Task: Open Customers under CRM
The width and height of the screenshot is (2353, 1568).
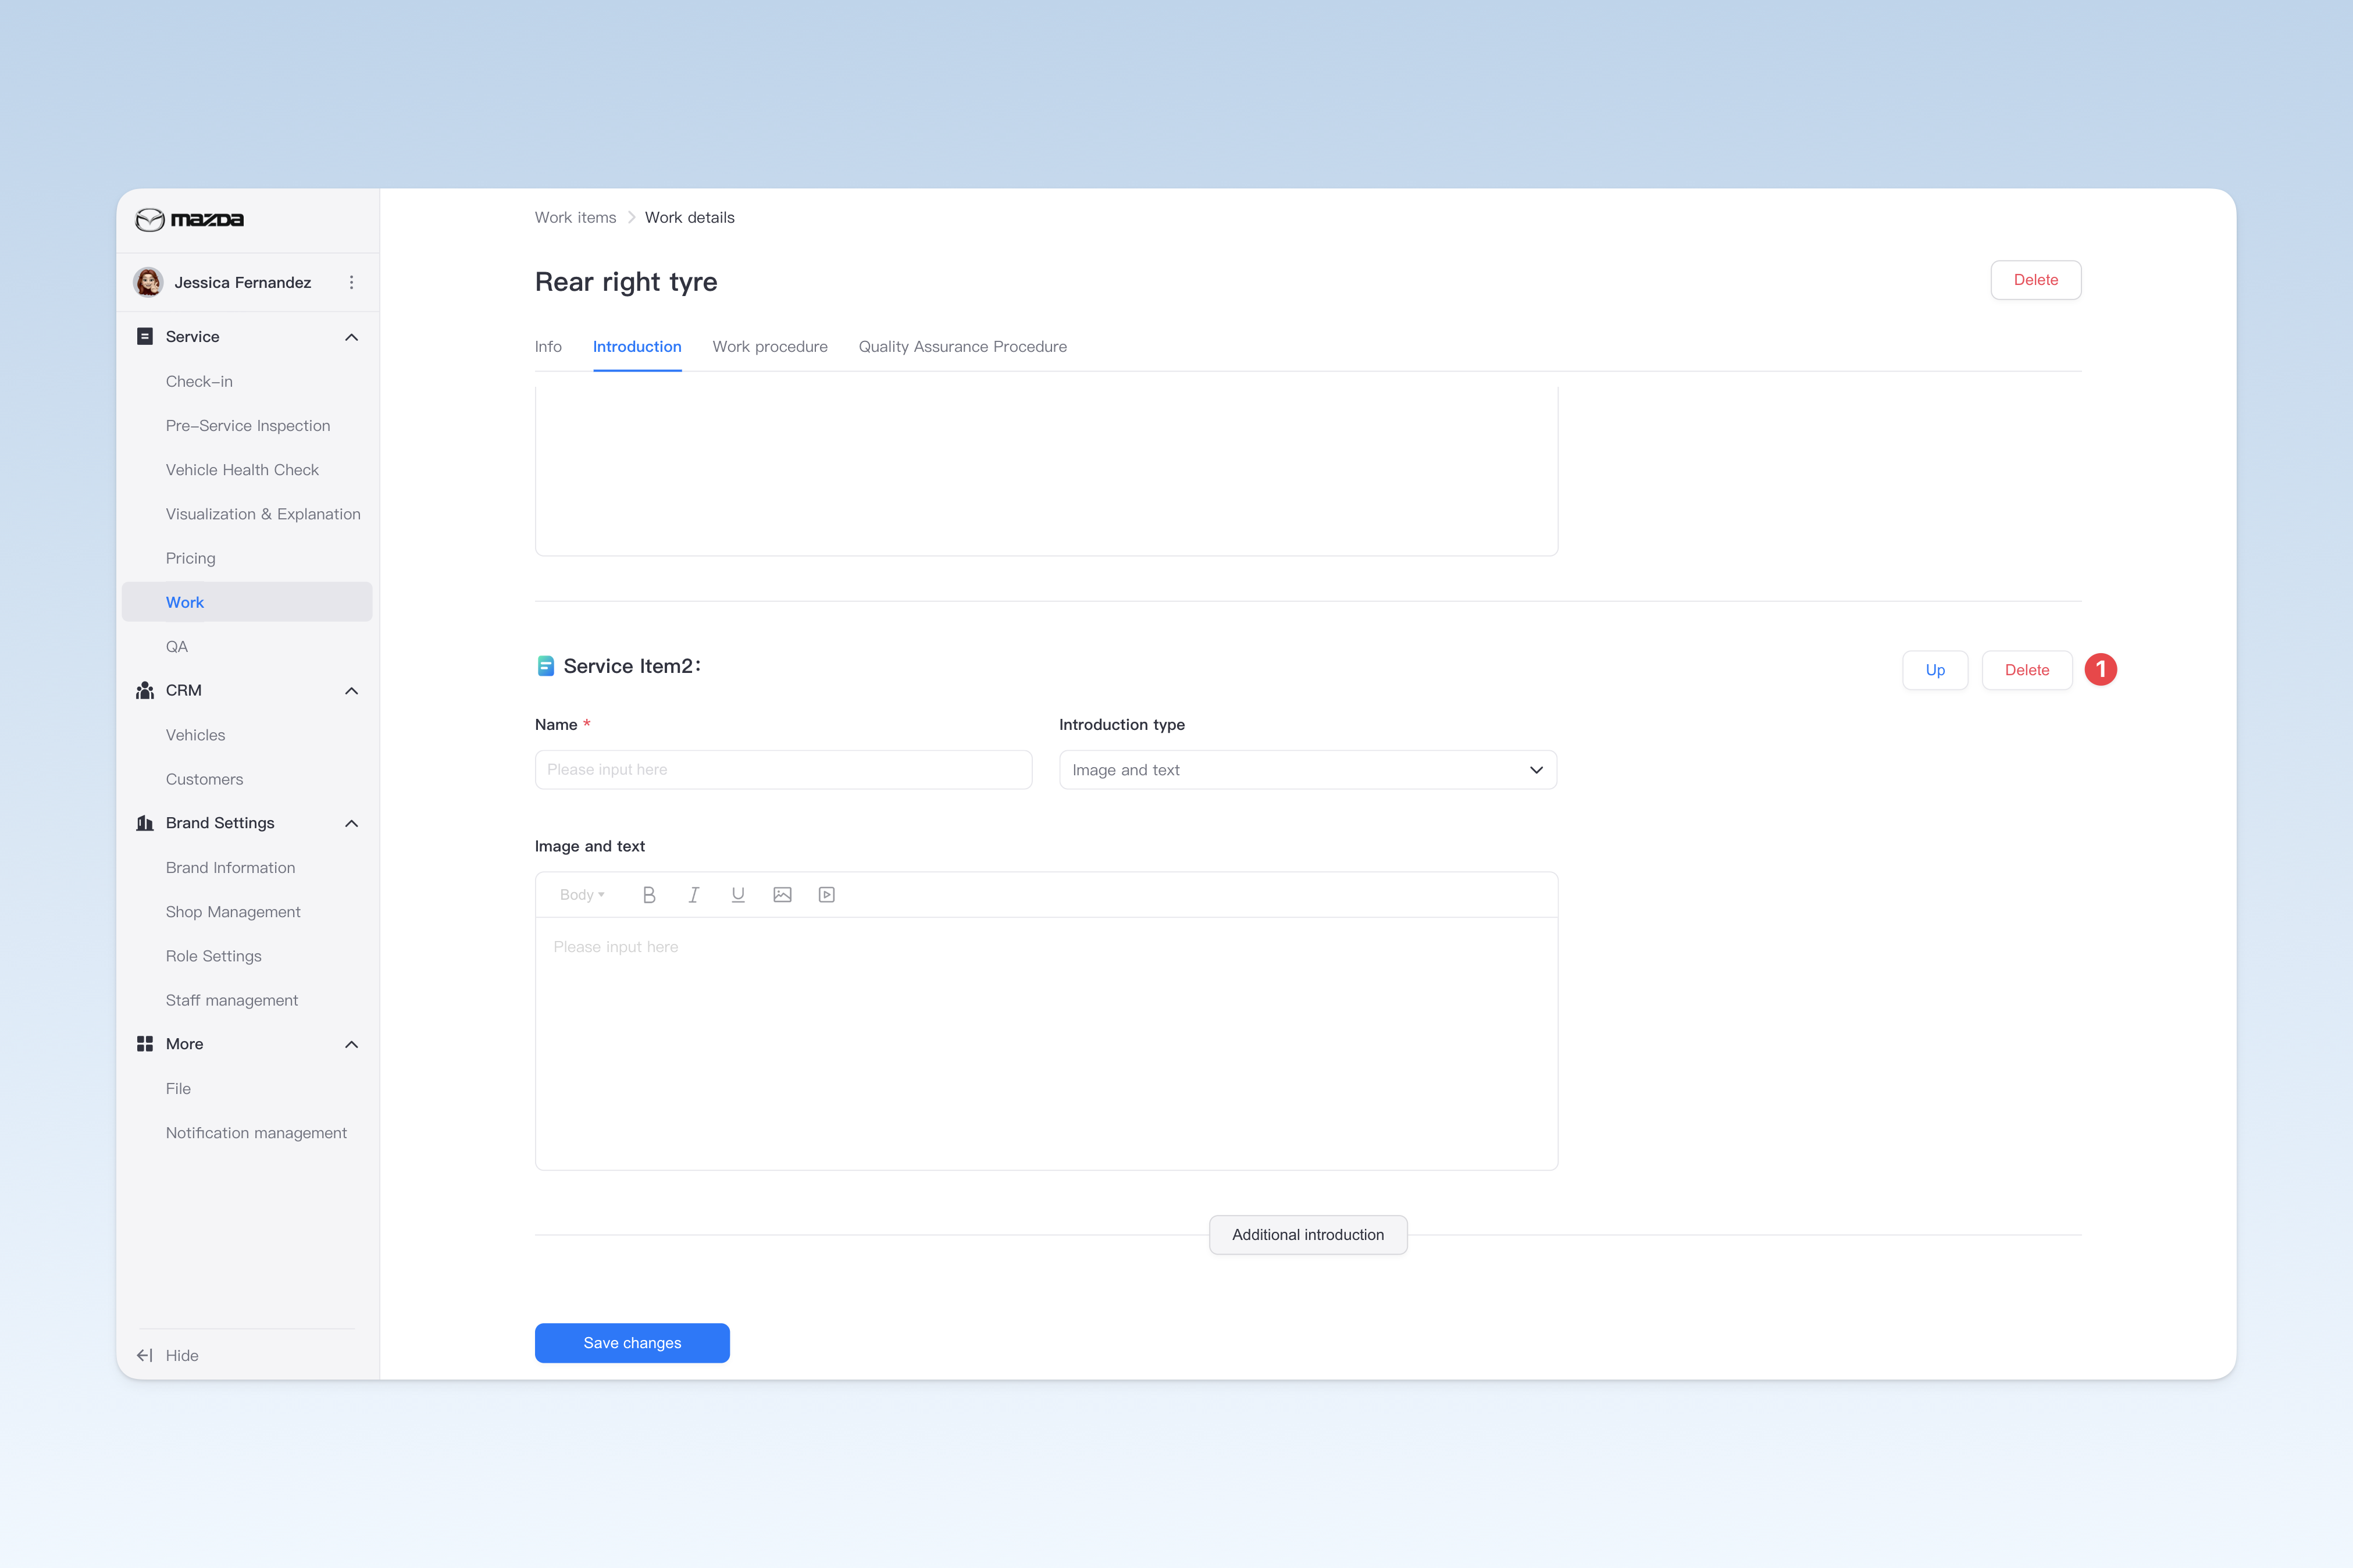Action: point(204,779)
